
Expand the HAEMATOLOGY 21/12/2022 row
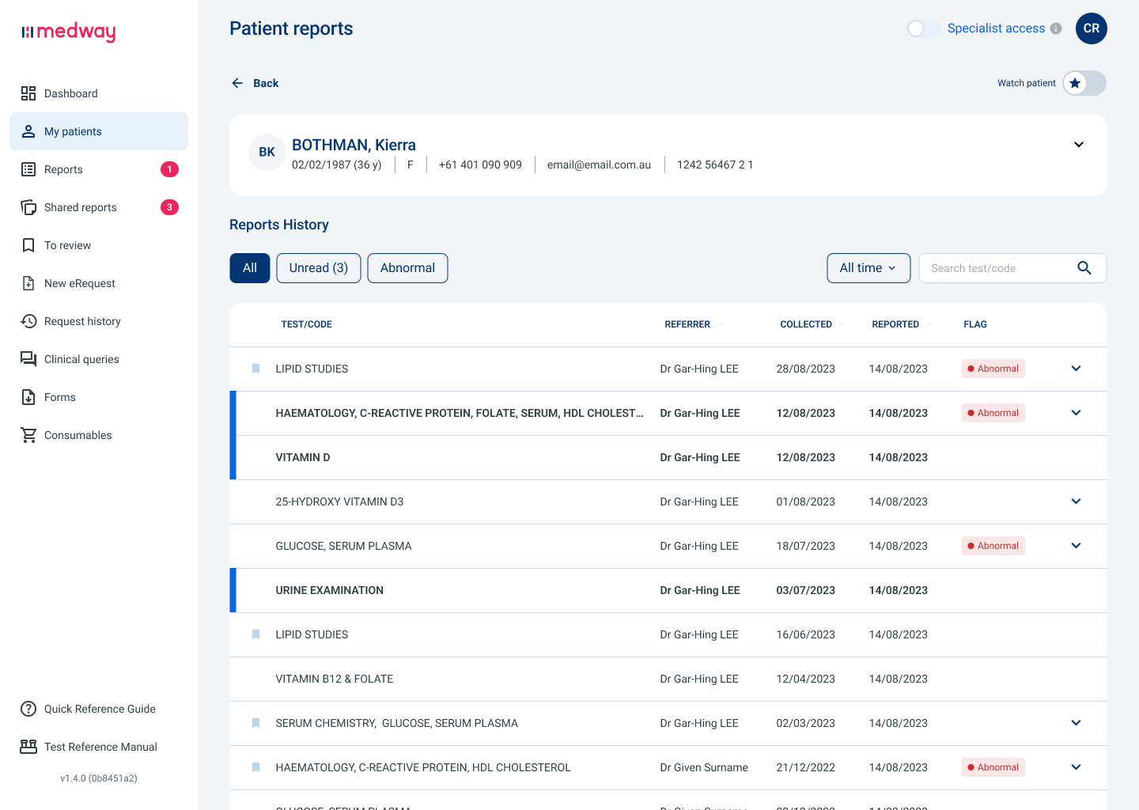click(x=1076, y=767)
